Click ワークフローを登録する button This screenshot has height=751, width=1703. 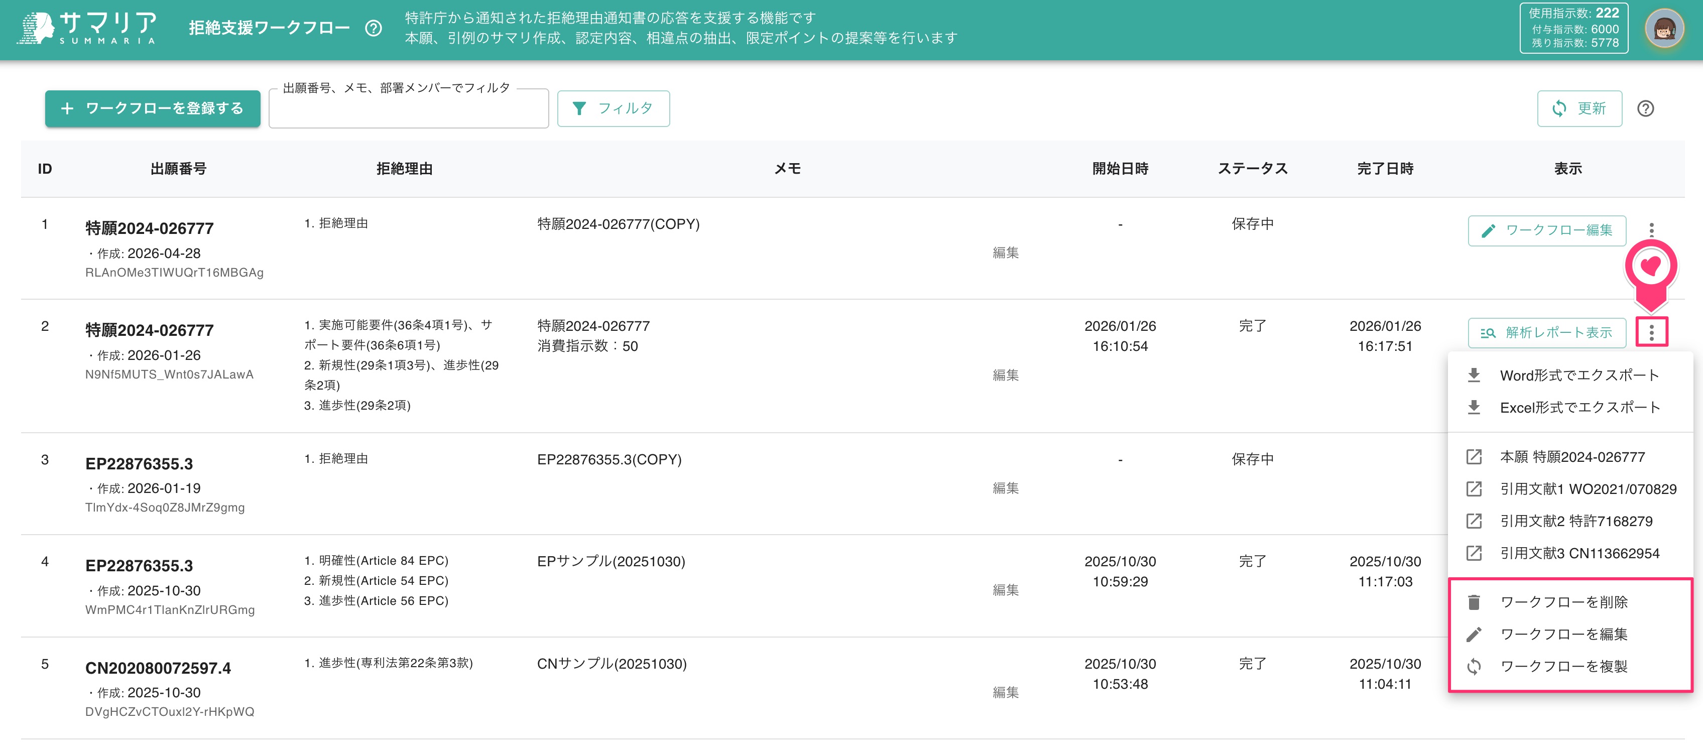pos(153,108)
